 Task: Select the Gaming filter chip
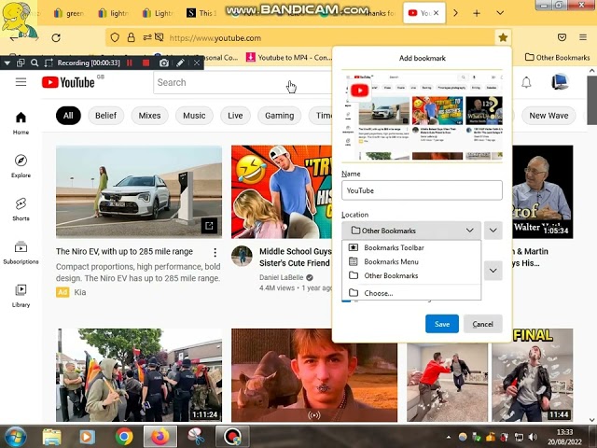pos(280,116)
